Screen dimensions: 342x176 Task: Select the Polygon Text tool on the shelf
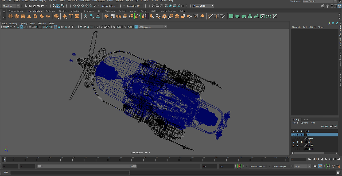pyautogui.click(x=70, y=16)
